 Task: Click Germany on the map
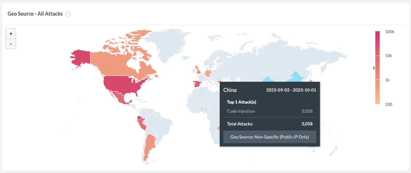click(x=208, y=73)
